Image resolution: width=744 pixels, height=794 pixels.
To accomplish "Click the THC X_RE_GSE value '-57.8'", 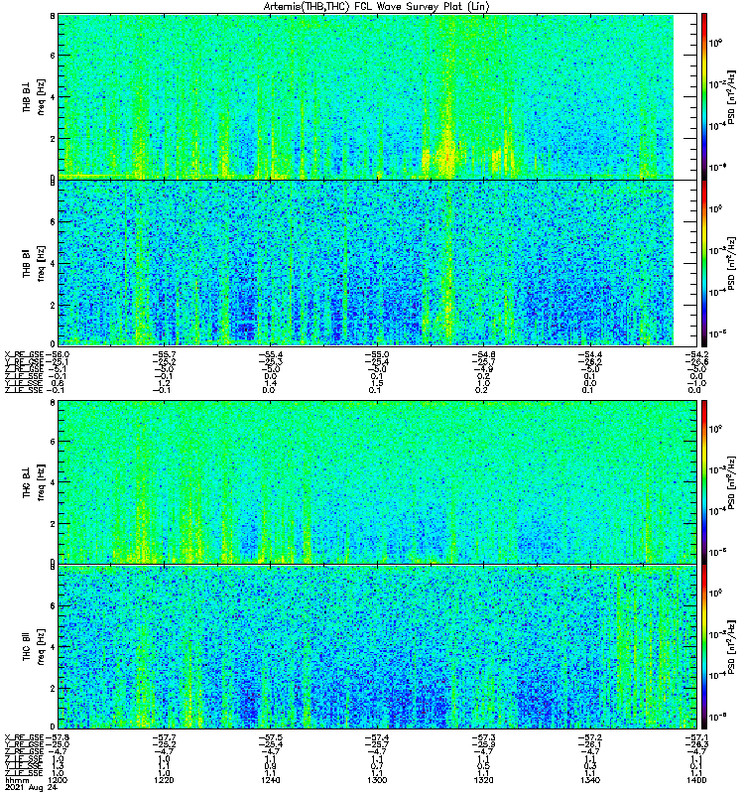I will tap(58, 737).
